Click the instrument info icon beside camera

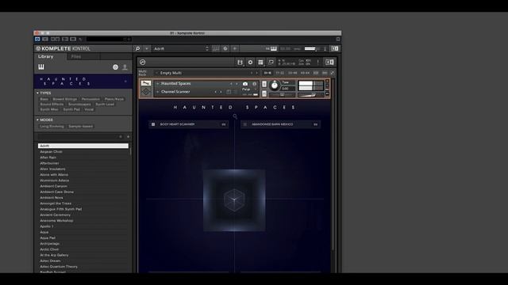pos(254,84)
